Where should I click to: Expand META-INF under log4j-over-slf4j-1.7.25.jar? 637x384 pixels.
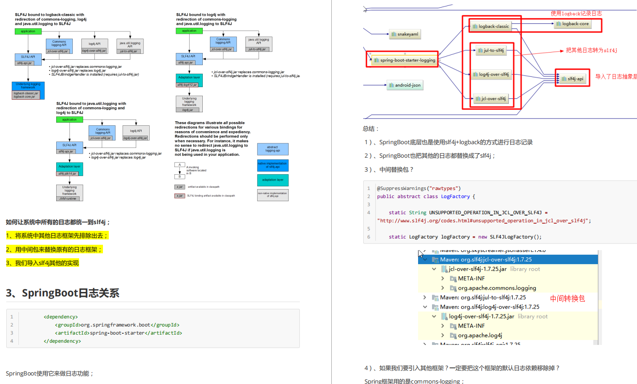443,326
